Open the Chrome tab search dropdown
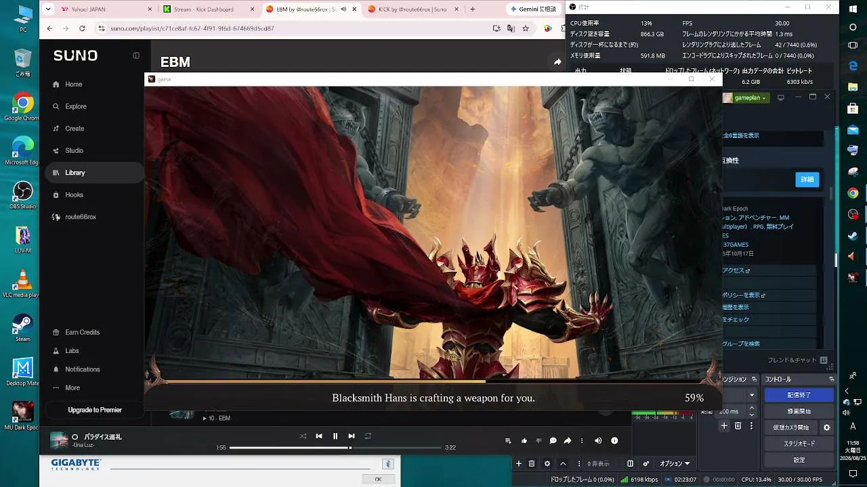 47,9
